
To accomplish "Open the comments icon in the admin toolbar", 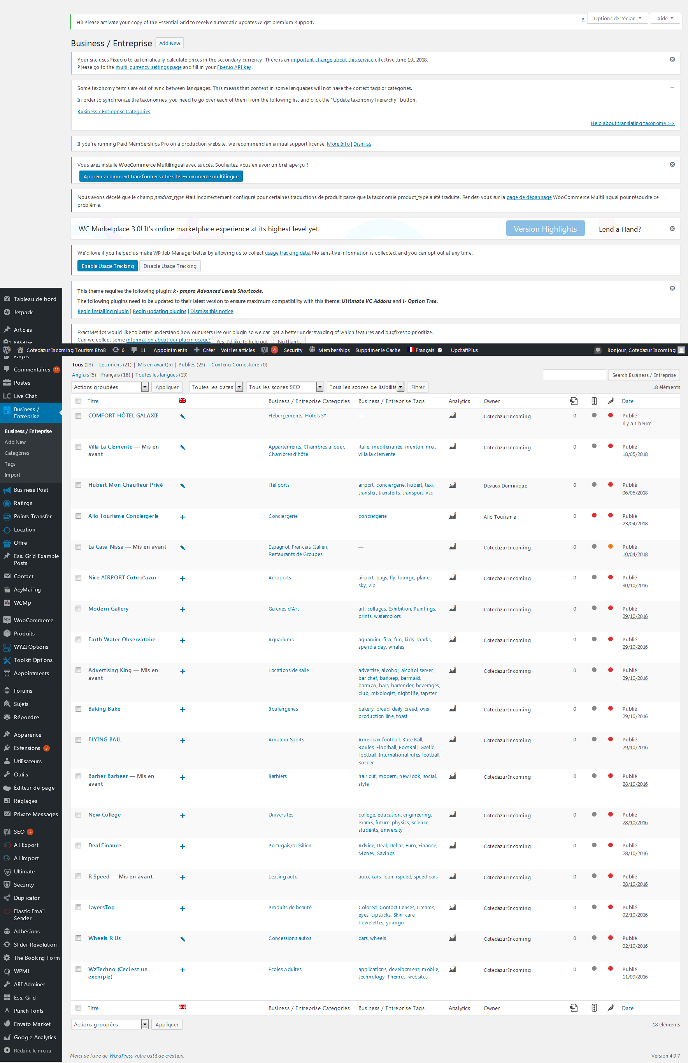I will tap(135, 350).
